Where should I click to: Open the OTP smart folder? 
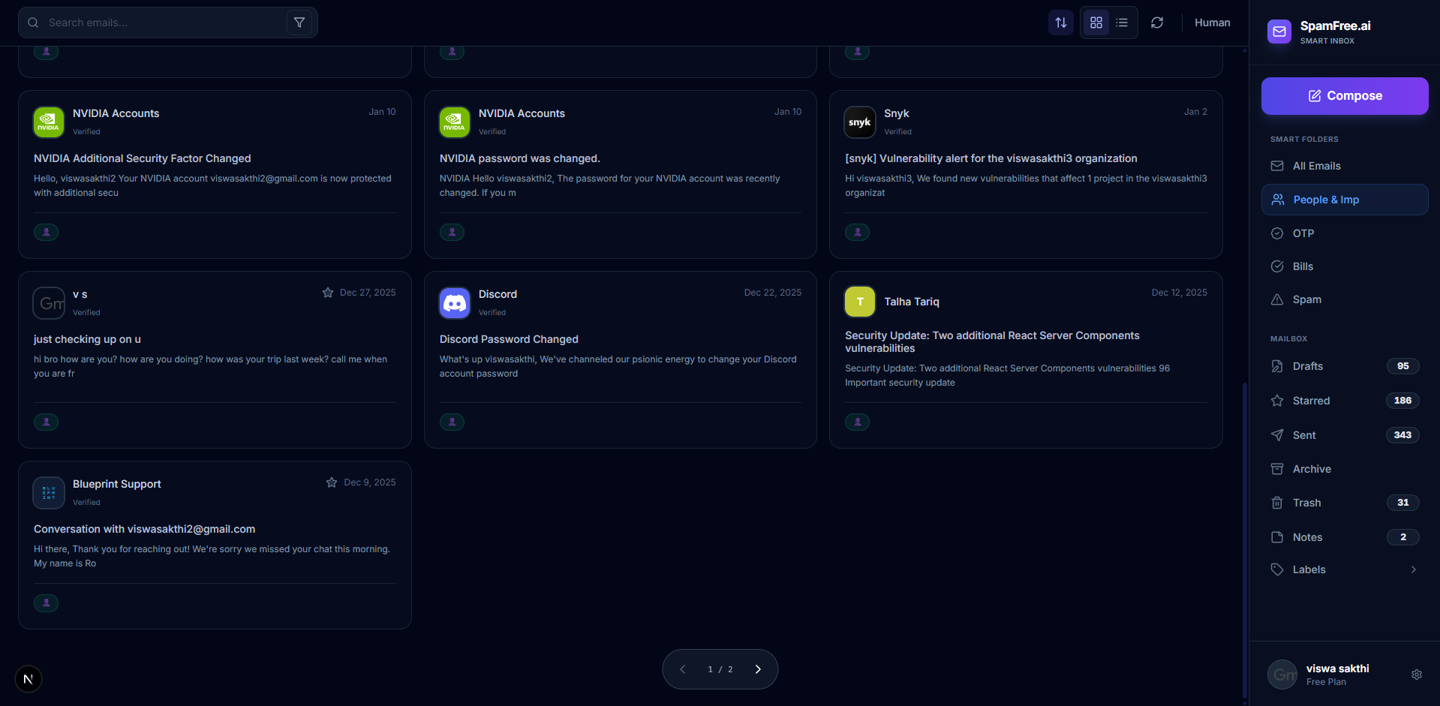[1303, 233]
